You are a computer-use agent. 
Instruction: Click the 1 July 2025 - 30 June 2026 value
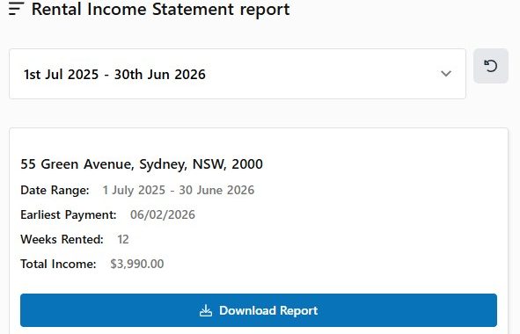pyautogui.click(x=179, y=190)
